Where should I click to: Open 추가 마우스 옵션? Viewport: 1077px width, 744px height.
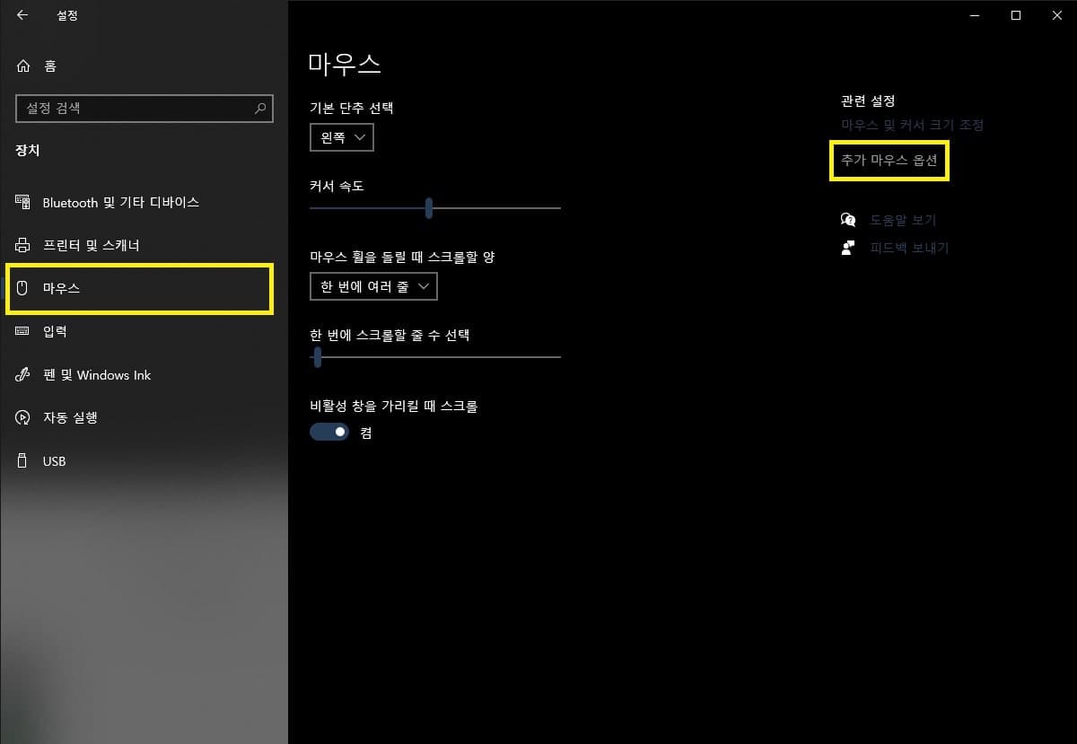click(x=889, y=160)
